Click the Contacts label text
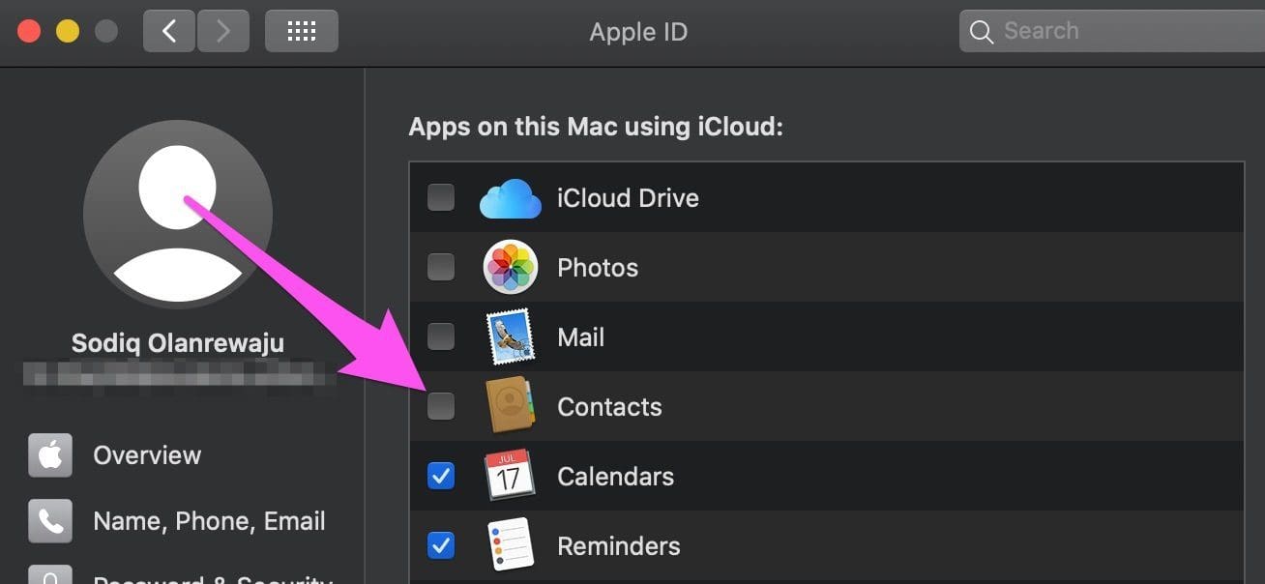This screenshot has height=584, width=1265. click(609, 407)
